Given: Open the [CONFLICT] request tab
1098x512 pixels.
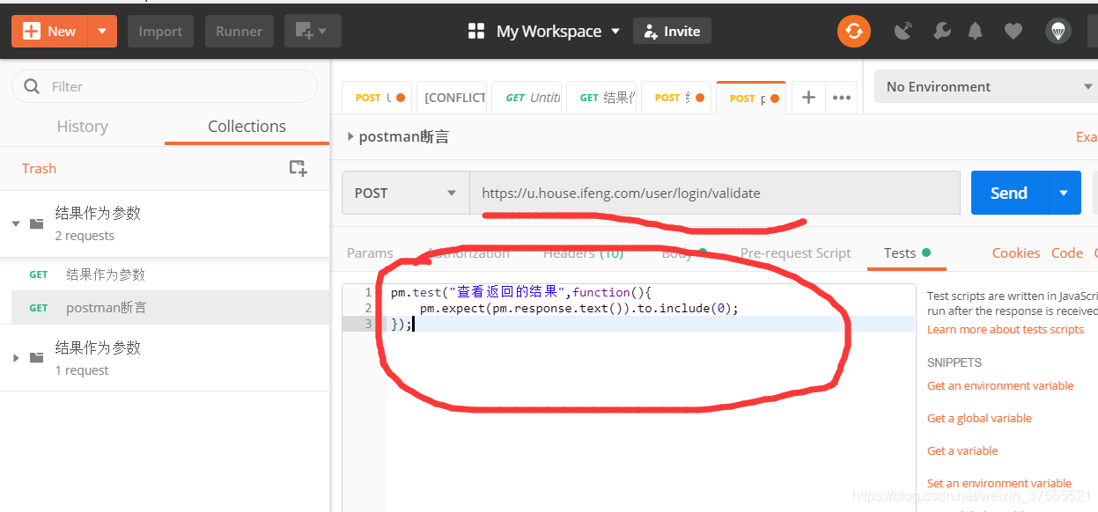Looking at the screenshot, I should (454, 98).
